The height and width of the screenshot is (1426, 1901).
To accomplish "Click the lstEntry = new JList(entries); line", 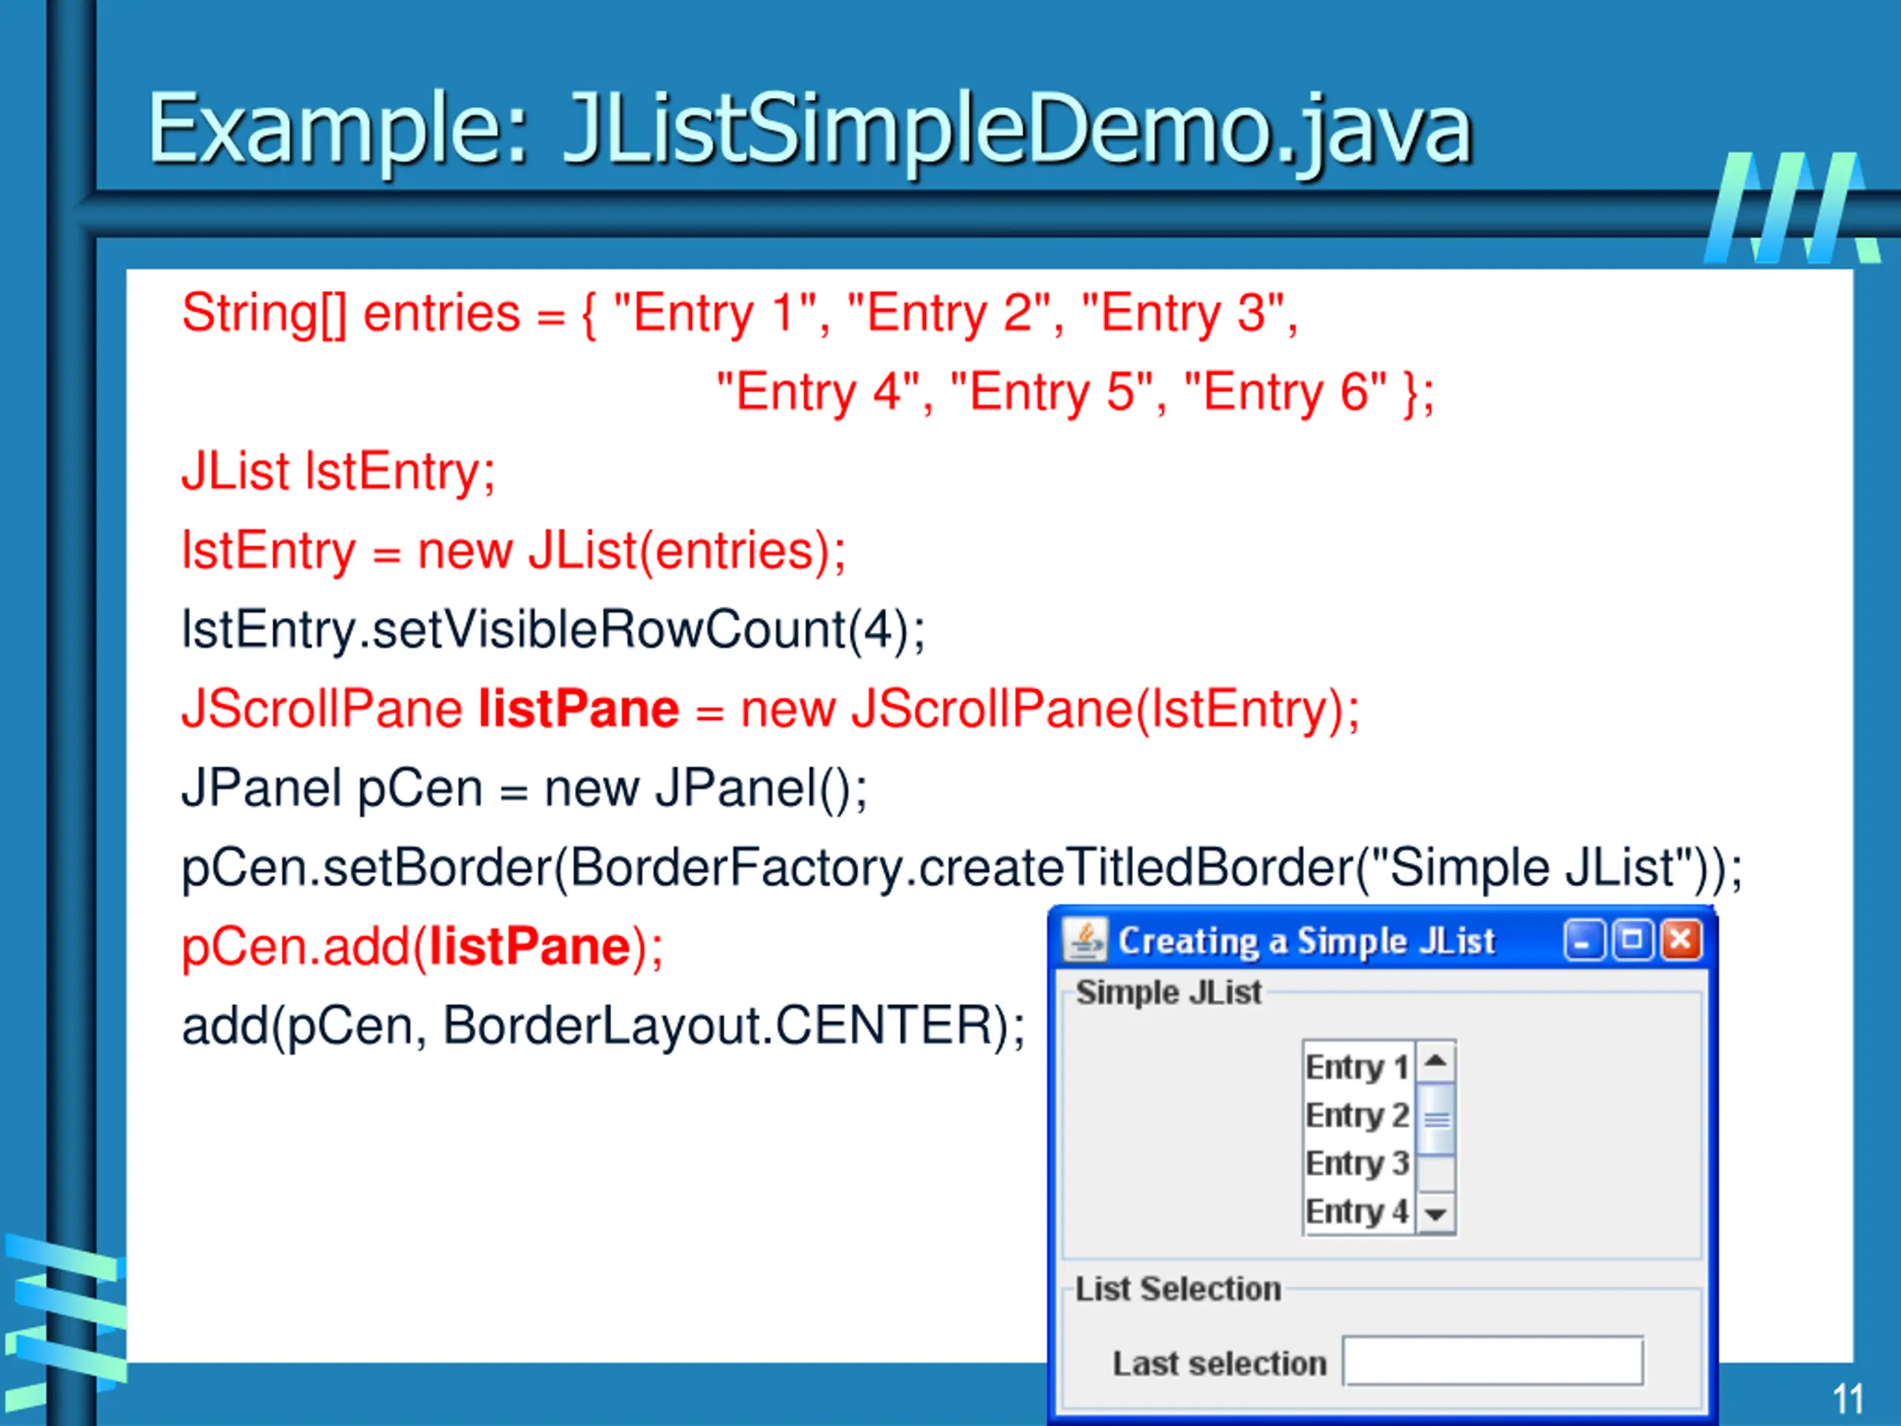I will tap(514, 551).
